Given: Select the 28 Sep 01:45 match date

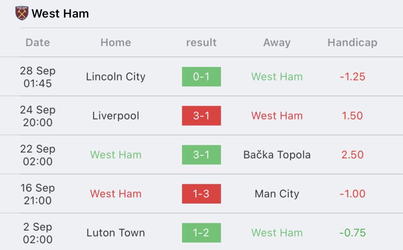Looking at the screenshot, I should pos(38,77).
